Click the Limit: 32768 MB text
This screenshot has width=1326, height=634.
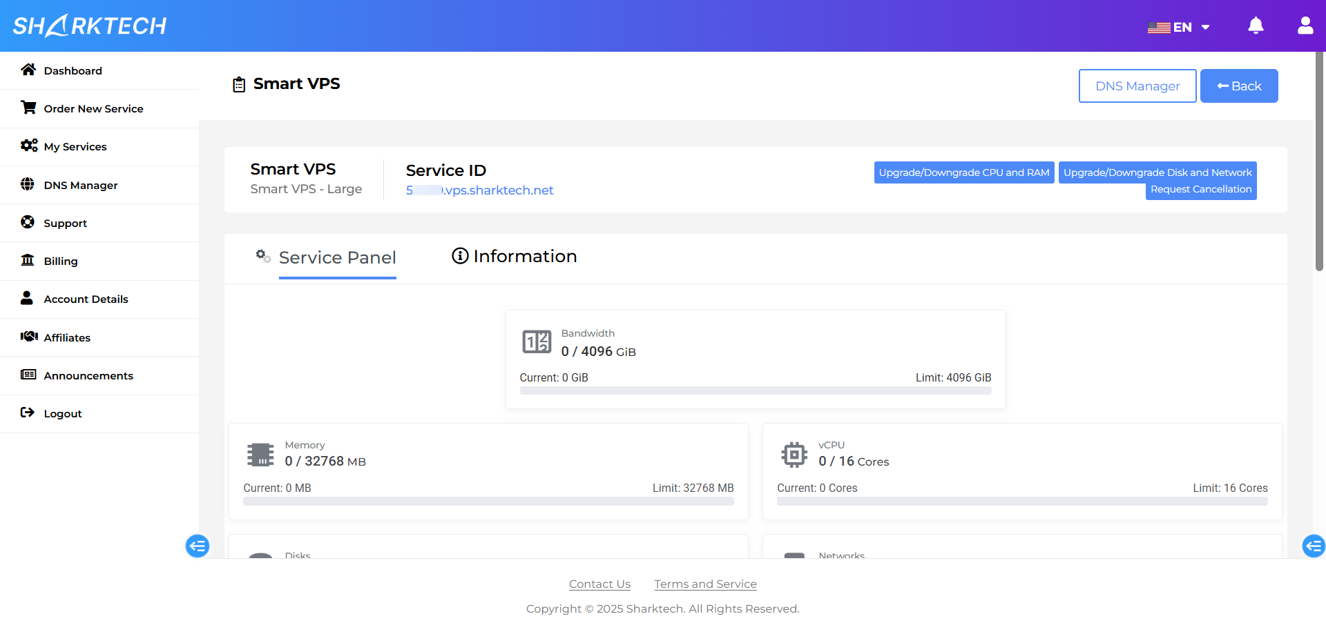693,488
